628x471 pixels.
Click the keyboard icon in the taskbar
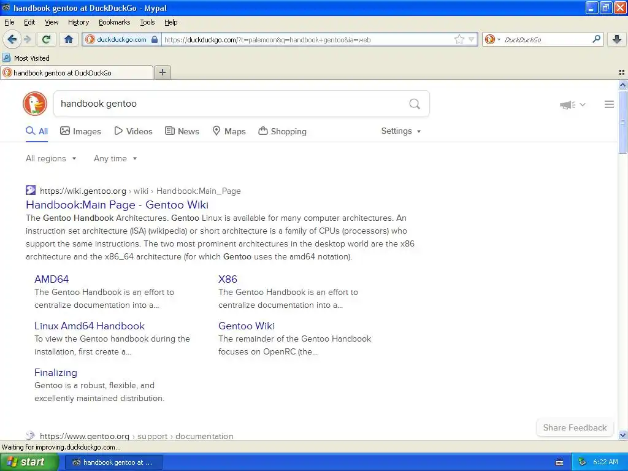pos(559,462)
